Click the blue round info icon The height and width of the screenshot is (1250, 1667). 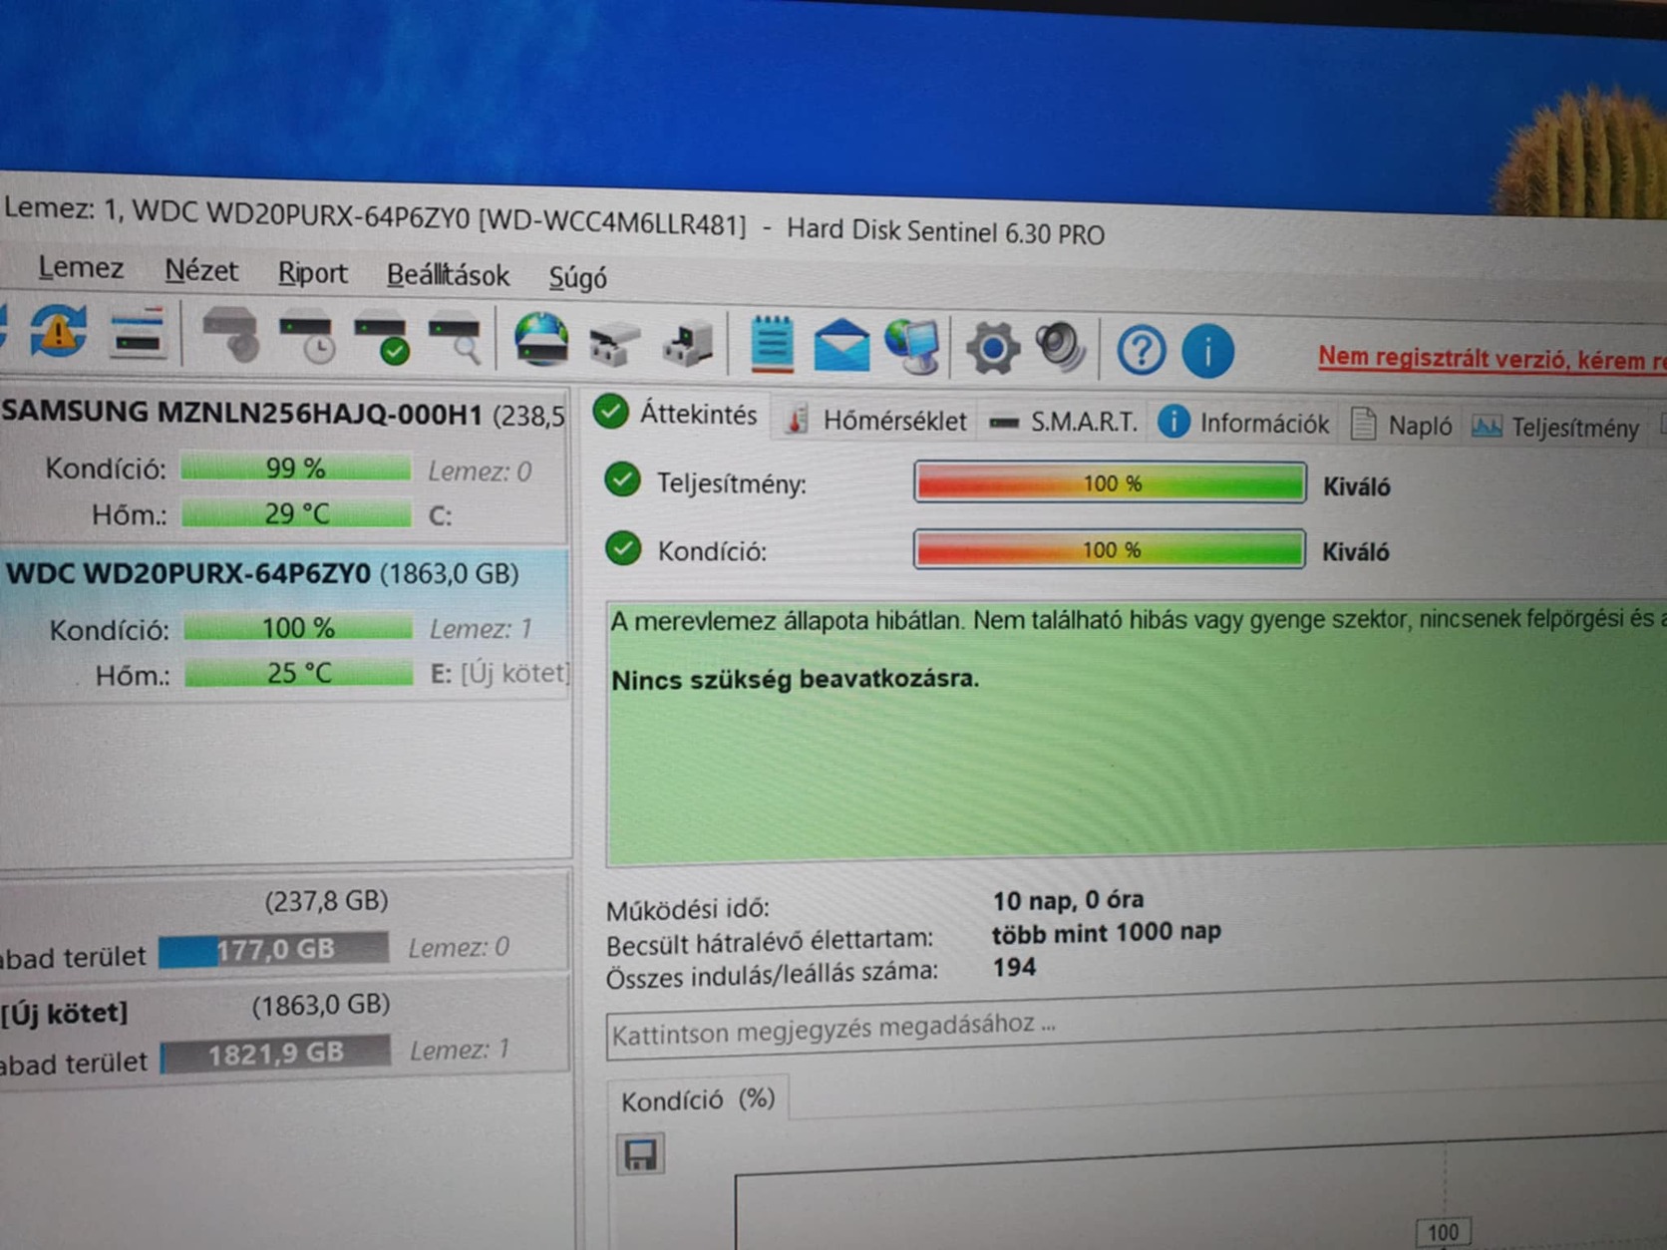[1207, 351]
